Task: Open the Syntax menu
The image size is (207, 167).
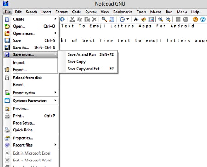Action: (x=91, y=12)
